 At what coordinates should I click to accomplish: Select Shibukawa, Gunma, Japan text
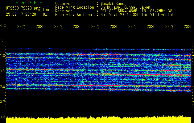tap(125, 7)
